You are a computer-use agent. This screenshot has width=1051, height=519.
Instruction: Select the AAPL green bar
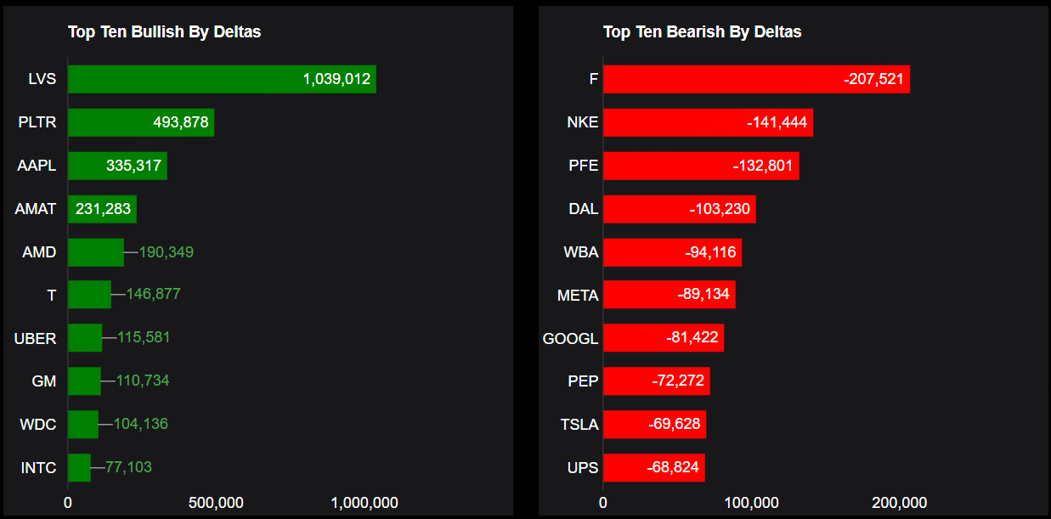(117, 166)
